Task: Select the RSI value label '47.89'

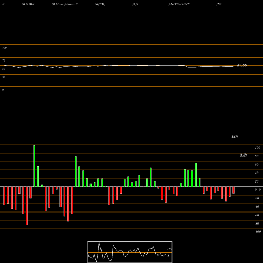Action: 242,65
